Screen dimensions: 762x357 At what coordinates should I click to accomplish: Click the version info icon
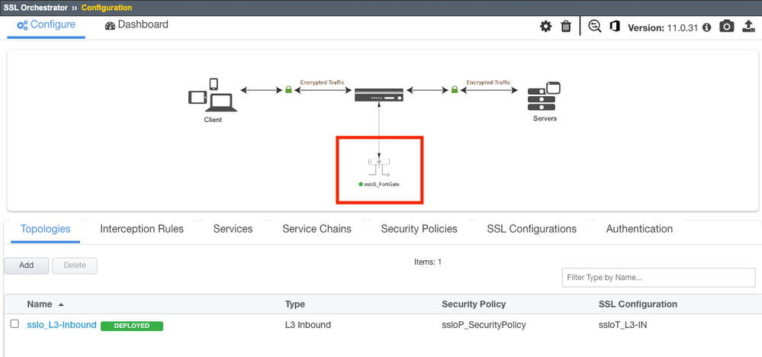706,27
